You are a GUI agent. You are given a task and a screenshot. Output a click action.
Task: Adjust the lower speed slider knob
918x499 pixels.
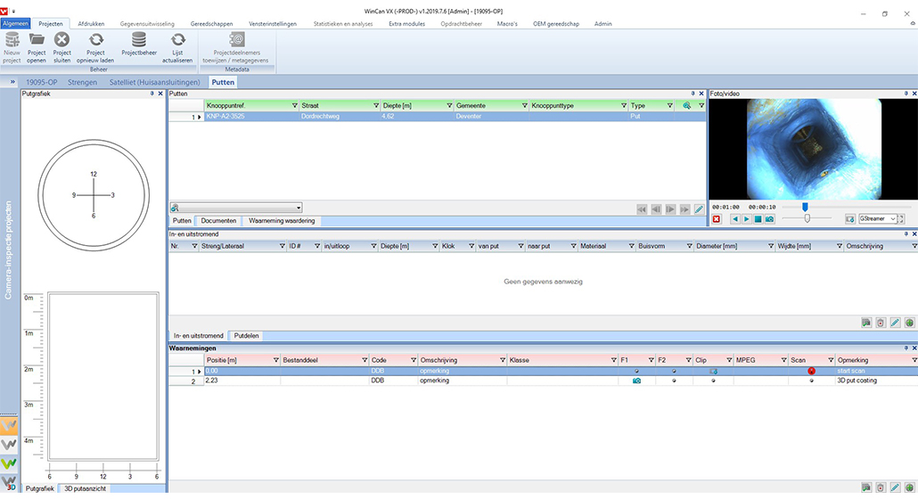coord(807,218)
